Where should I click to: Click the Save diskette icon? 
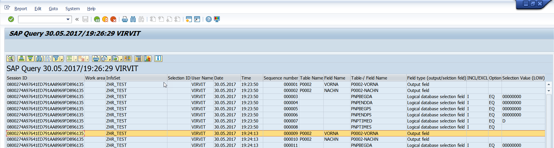point(85,19)
